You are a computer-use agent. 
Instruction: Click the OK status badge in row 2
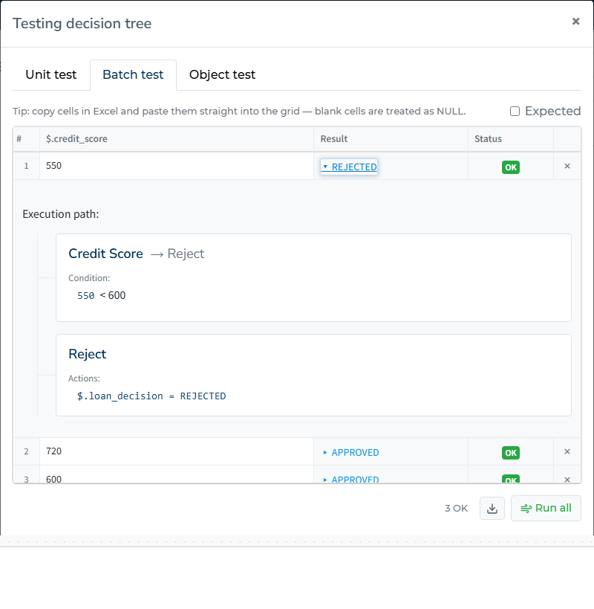pos(511,453)
